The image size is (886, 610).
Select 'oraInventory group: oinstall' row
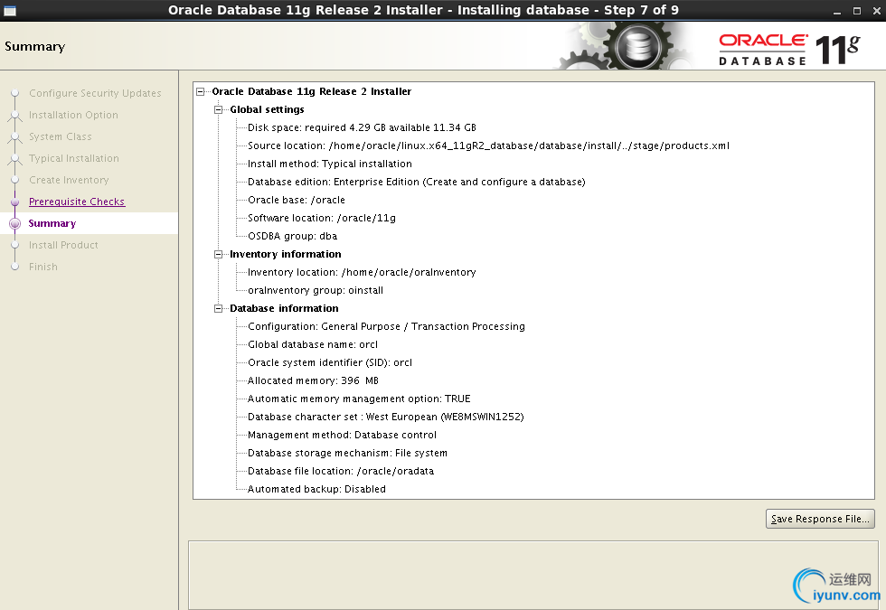[x=316, y=290]
